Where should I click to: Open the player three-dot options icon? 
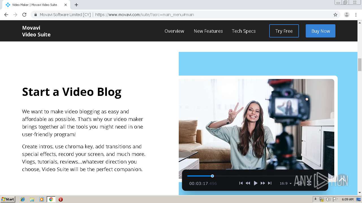318,183
